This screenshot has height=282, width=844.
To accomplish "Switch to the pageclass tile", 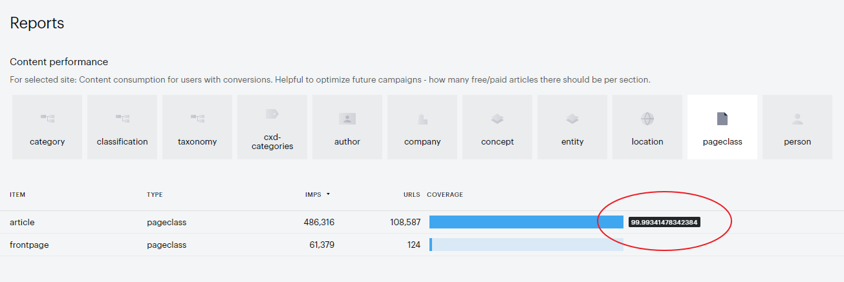I will [722, 127].
